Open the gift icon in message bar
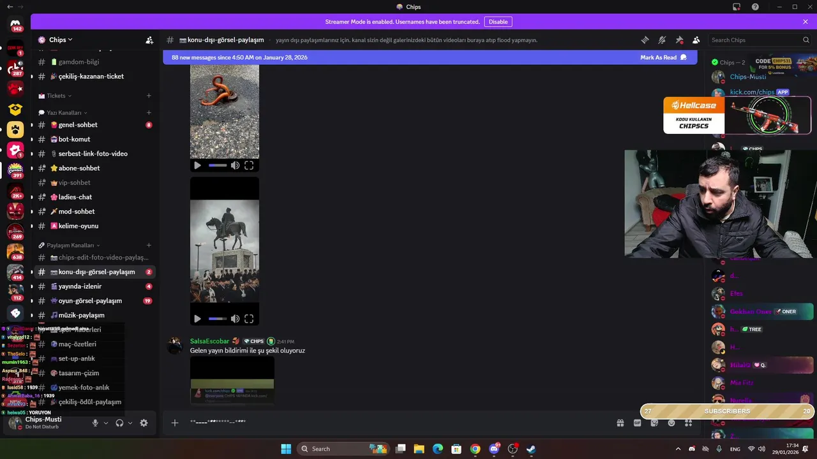 tap(620, 423)
